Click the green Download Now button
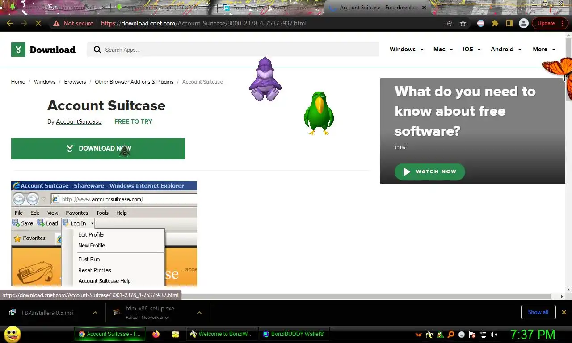 tap(98, 149)
